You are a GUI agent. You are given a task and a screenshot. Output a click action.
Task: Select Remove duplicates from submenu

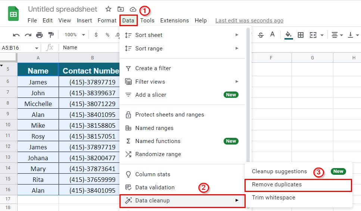[277, 184]
